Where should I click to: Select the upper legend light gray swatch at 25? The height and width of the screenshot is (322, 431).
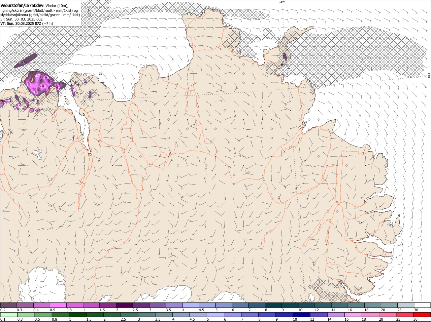point(406,305)
